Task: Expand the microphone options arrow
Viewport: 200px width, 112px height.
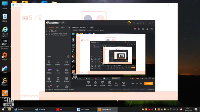Action: click(119, 83)
